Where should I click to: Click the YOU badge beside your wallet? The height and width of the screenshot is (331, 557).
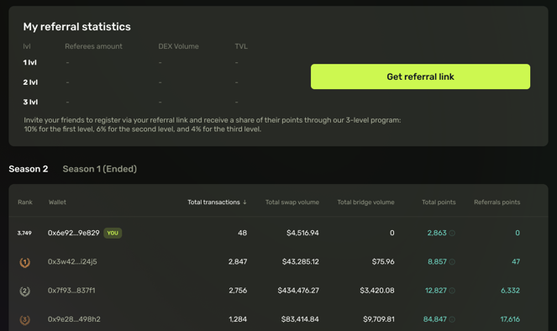coord(113,233)
